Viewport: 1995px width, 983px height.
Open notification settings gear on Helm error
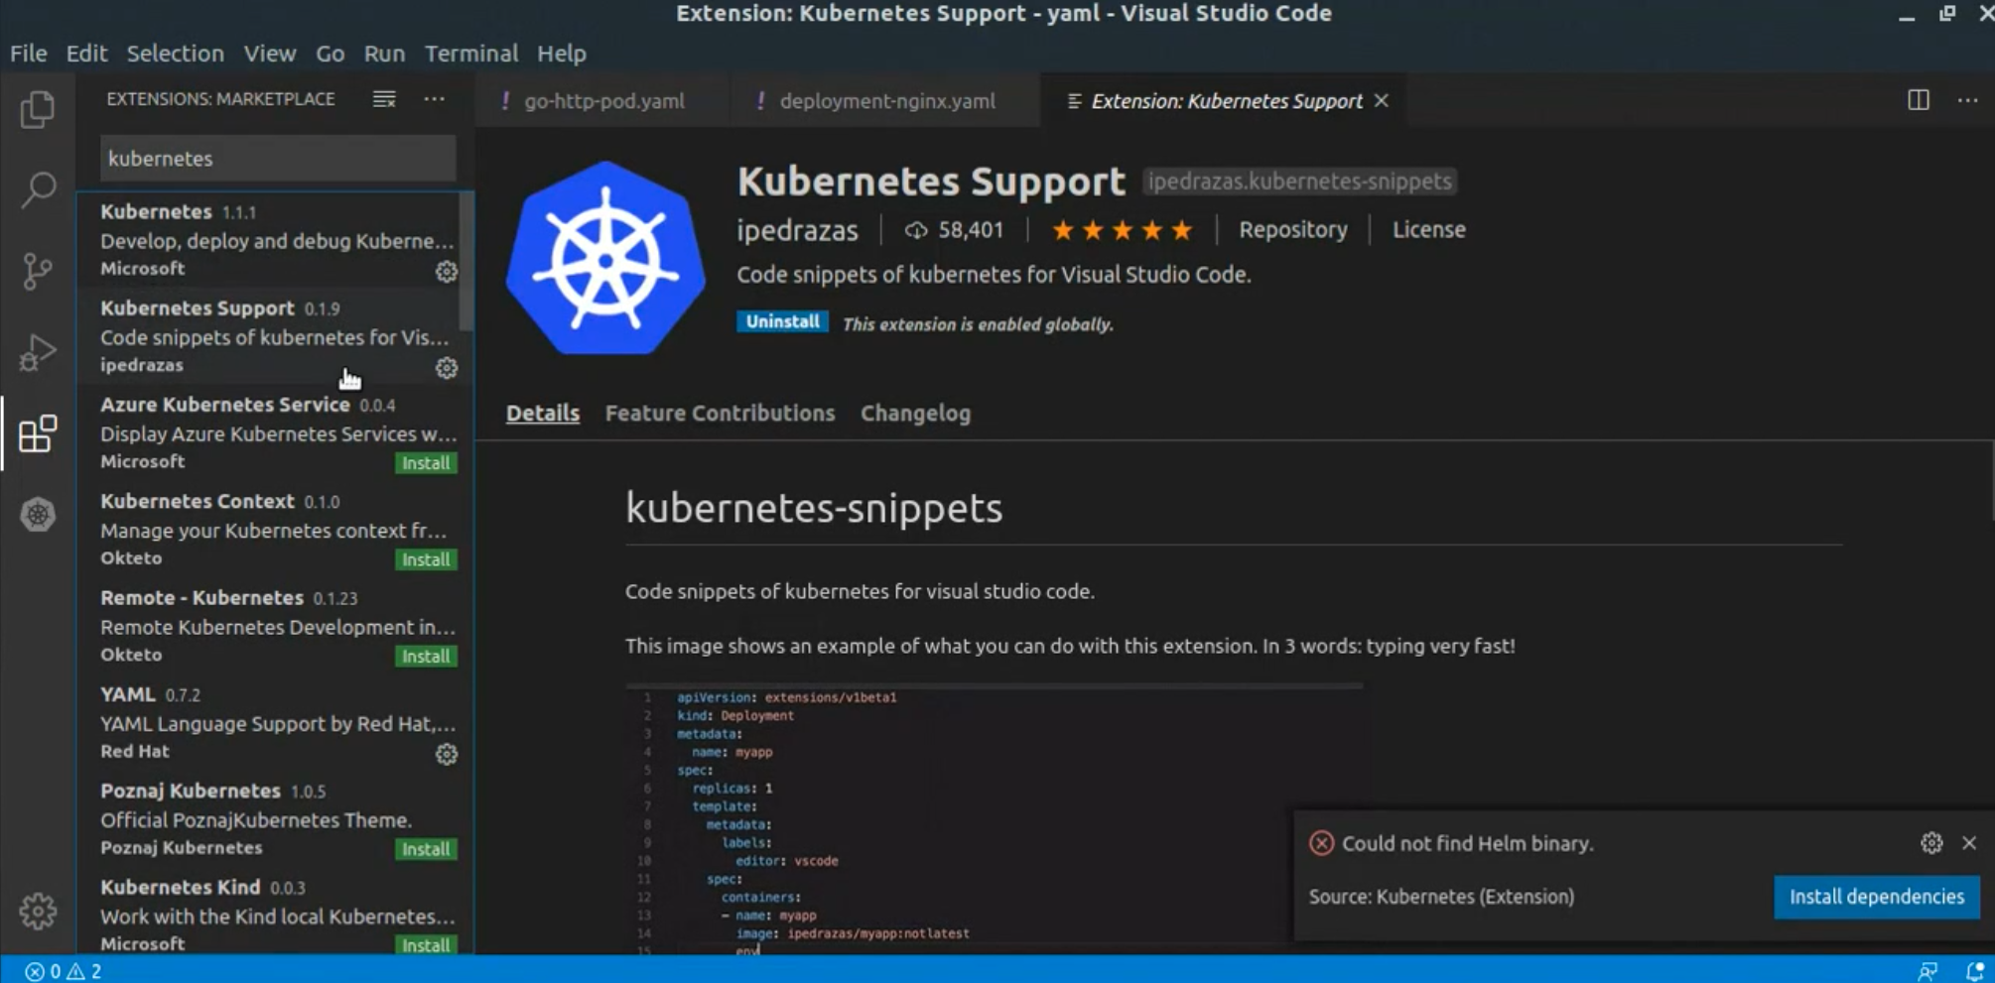[x=1931, y=843]
